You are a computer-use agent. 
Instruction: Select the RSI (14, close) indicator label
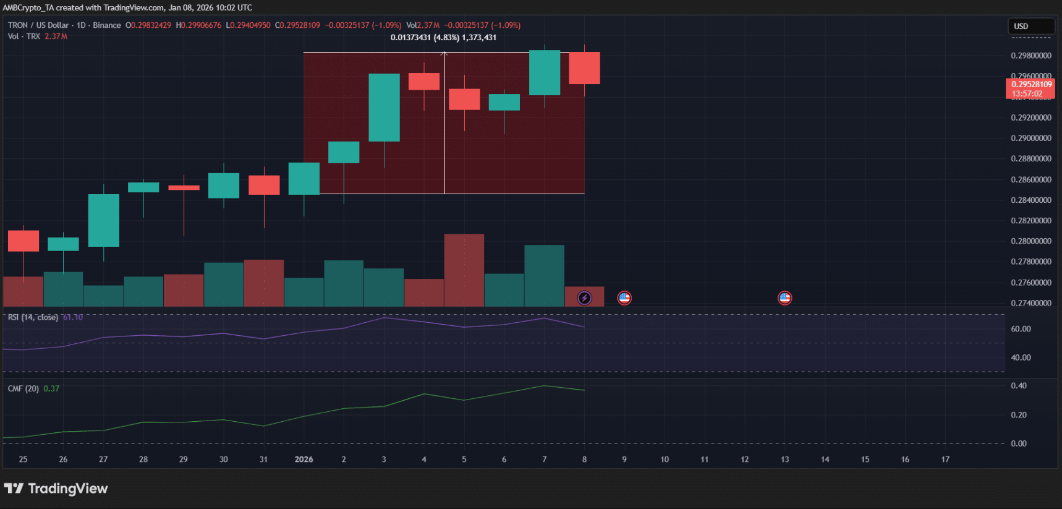(33, 317)
